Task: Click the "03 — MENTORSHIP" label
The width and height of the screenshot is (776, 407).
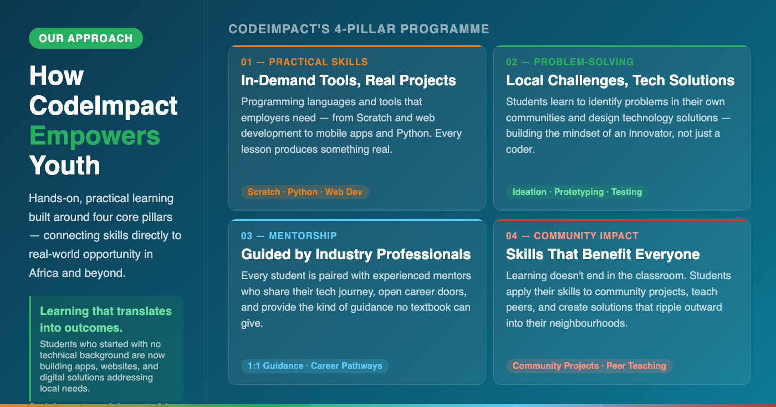Action: pyautogui.click(x=289, y=236)
